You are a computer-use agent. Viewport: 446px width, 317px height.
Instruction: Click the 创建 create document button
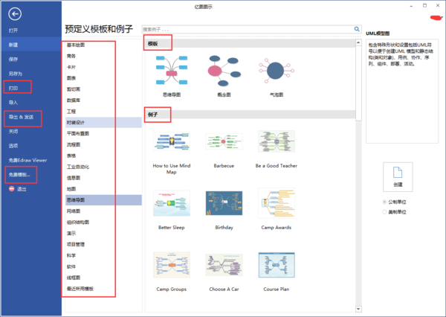398,177
